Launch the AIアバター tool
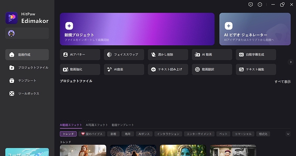Screen dimensions: 296x156 (80, 54)
